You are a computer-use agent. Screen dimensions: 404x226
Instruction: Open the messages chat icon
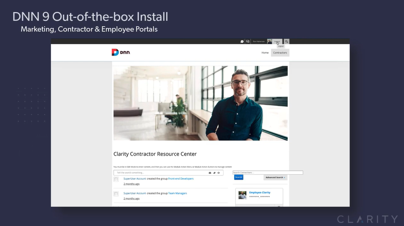(247, 42)
